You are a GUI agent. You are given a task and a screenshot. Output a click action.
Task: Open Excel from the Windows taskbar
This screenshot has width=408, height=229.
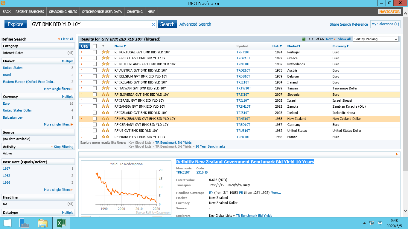61,223
